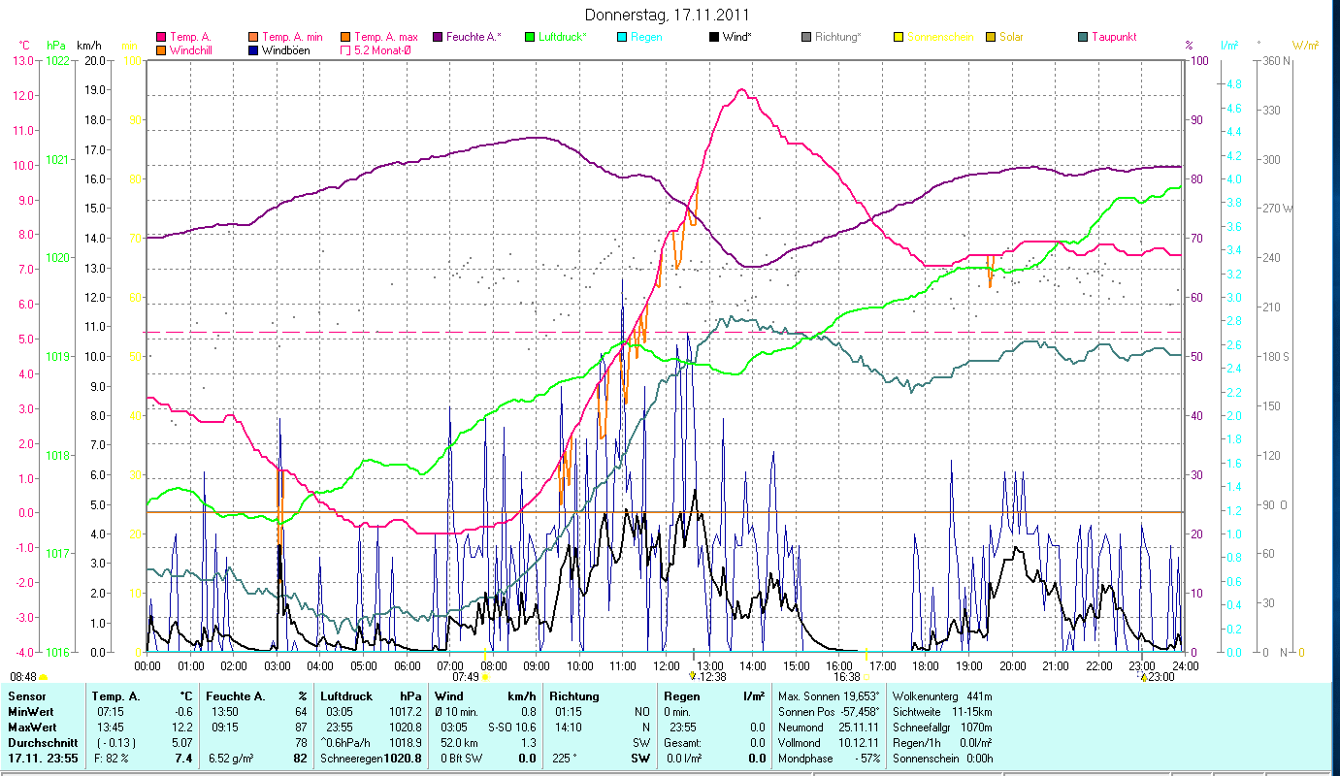1340x776 pixels.
Task: Click the pink Temp. A. legend square
Action: (x=161, y=37)
